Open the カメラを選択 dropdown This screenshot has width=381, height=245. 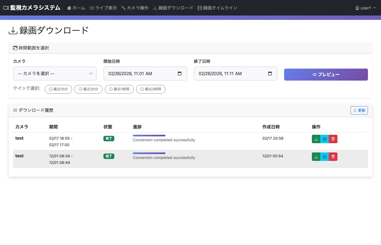(x=55, y=73)
